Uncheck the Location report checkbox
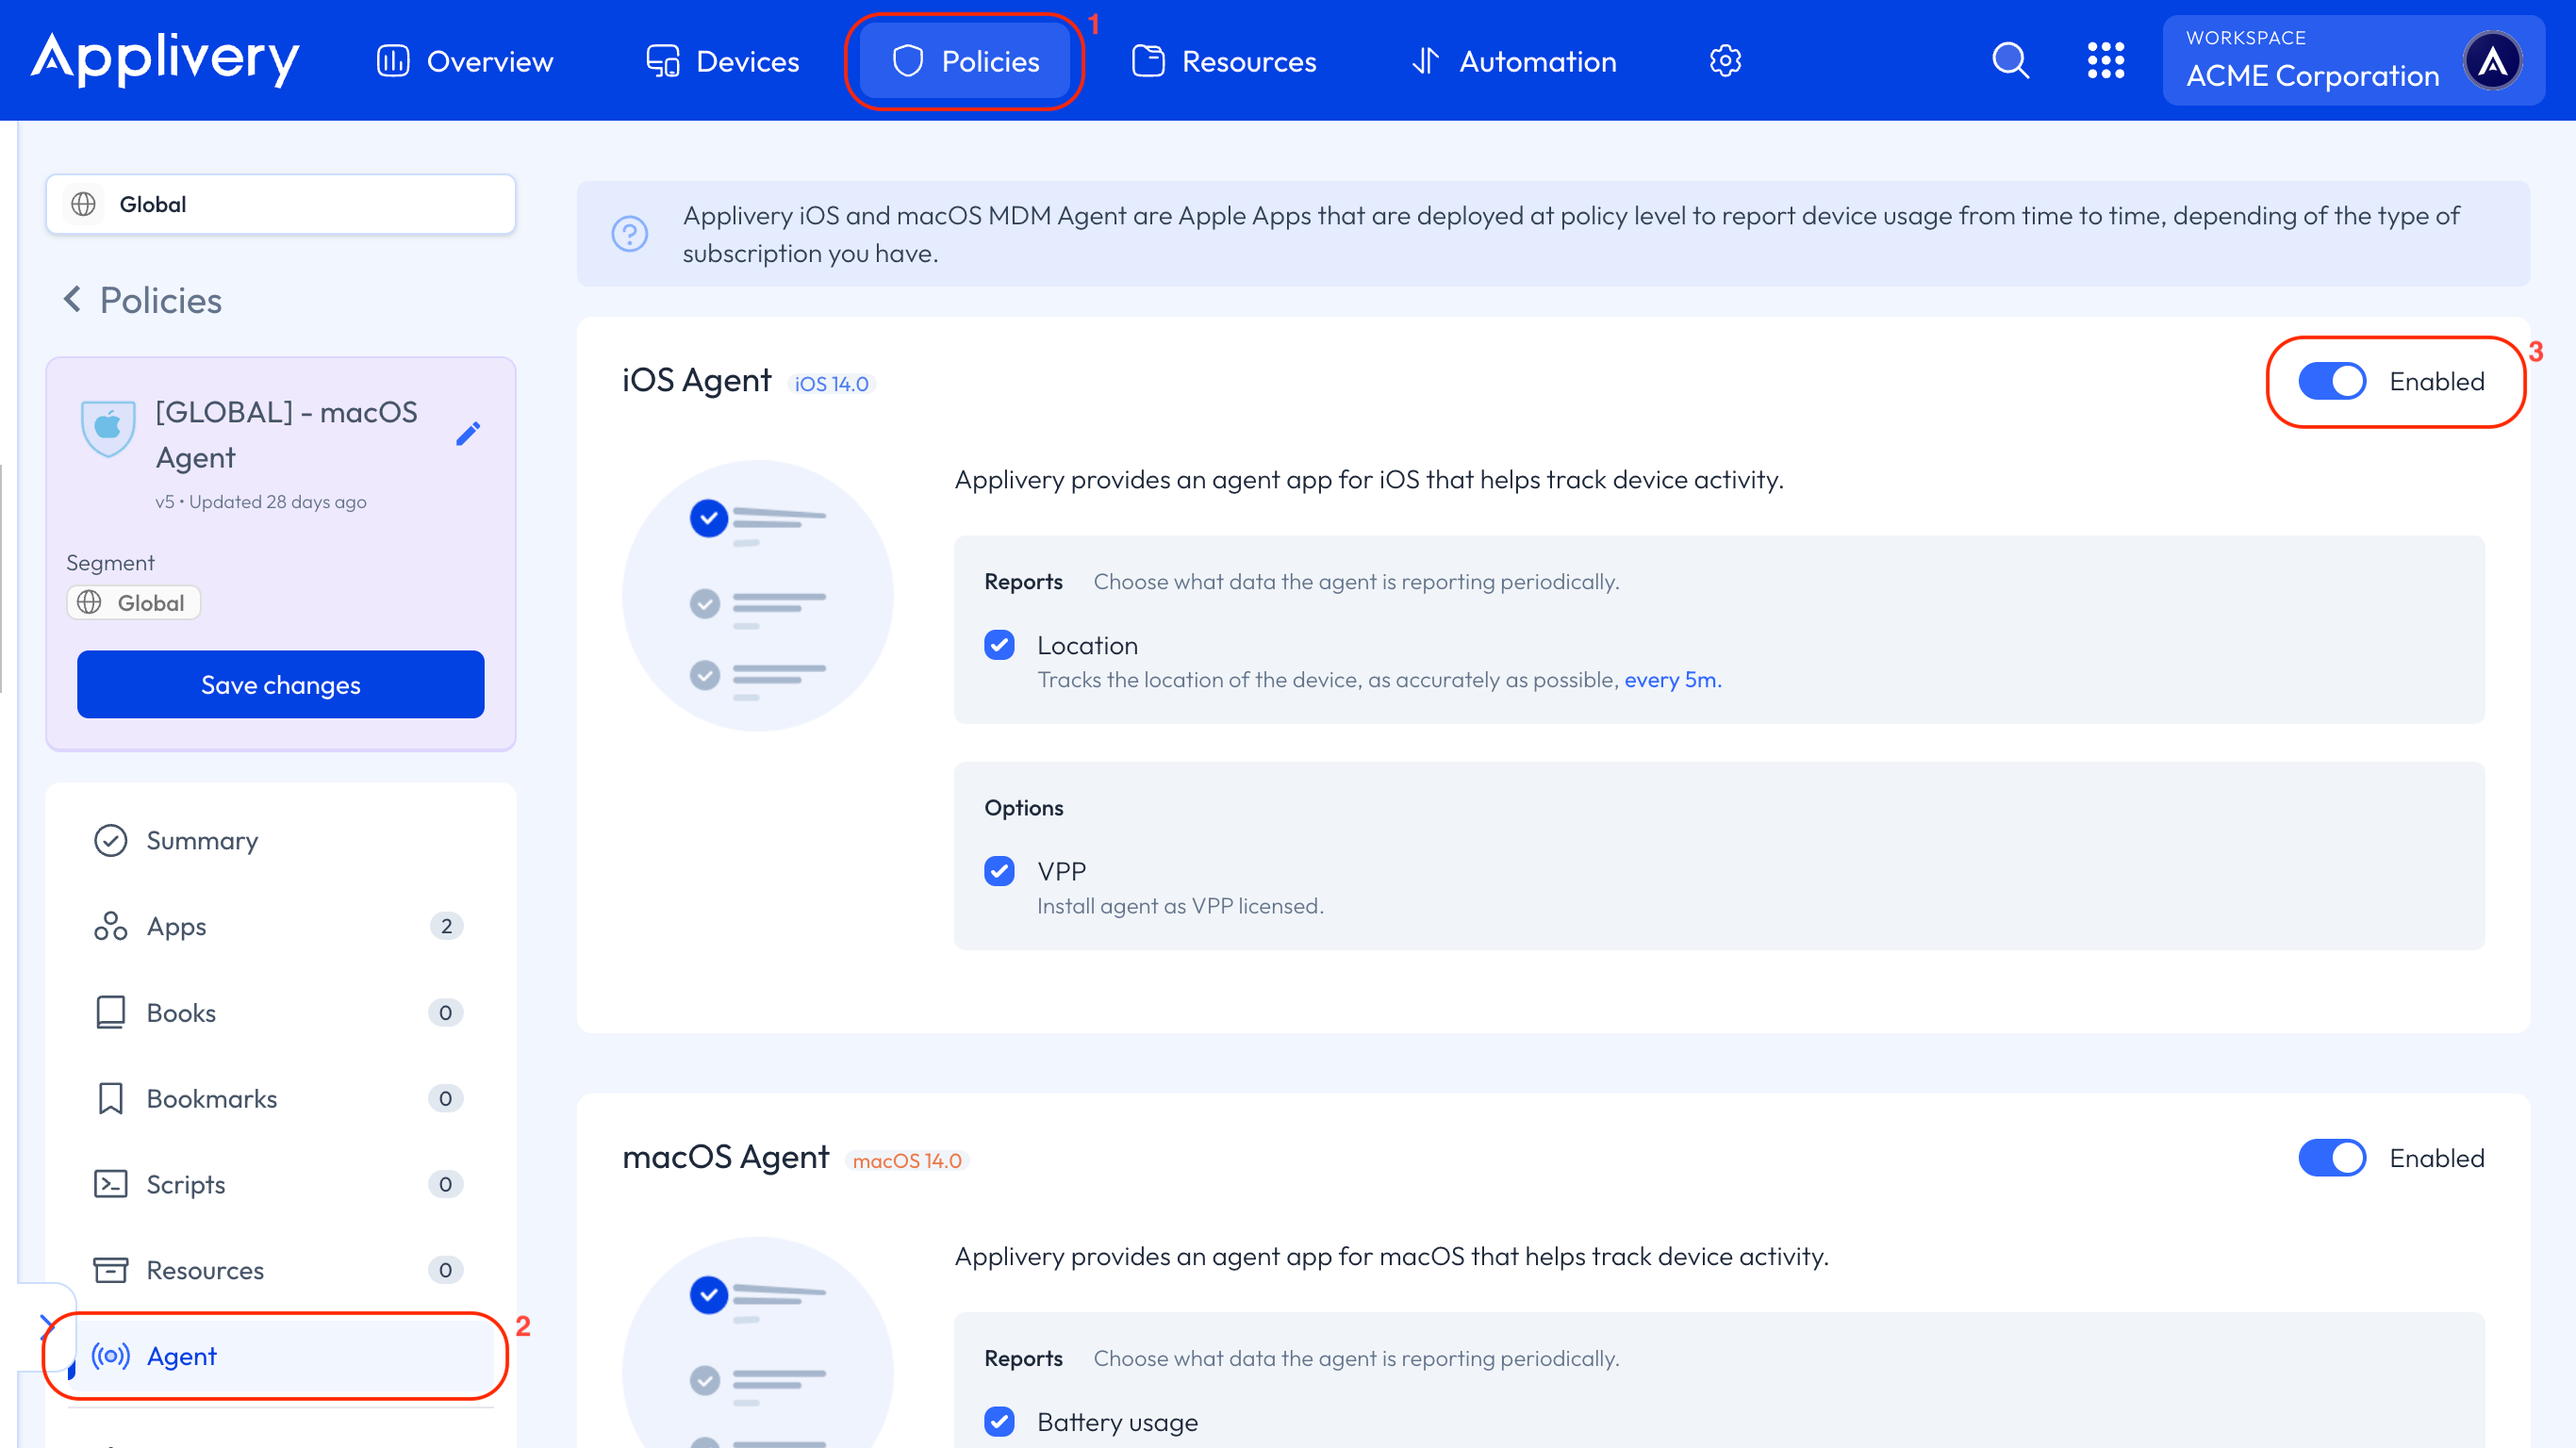Viewport: 2576px width, 1448px height. (x=999, y=645)
